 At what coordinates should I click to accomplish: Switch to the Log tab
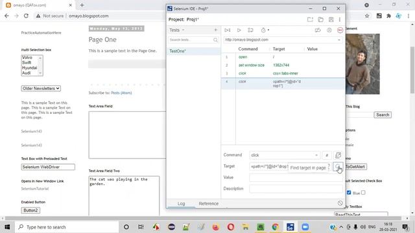click(182, 203)
